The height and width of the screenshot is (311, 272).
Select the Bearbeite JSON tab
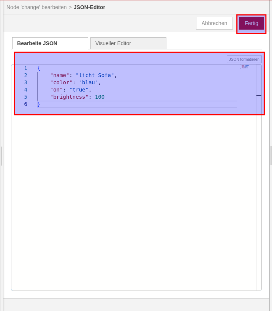pos(50,43)
